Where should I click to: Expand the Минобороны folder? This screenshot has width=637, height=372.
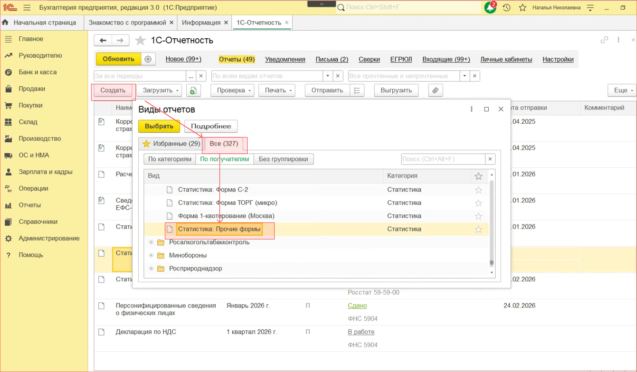click(151, 255)
